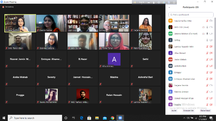Click the camera icon beside Fauzia Fariba (Me)
Image resolution: width=216 pixels, height=121 pixels.
point(211,21)
